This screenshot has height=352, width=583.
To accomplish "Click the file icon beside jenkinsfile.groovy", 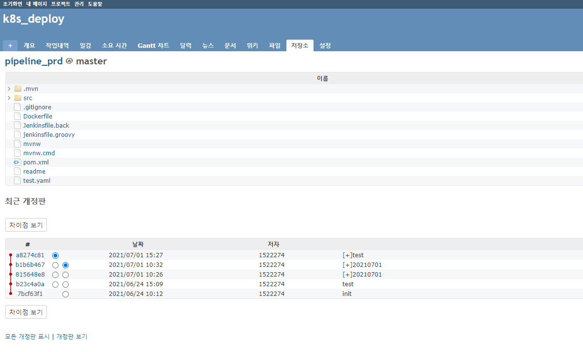I will point(17,134).
